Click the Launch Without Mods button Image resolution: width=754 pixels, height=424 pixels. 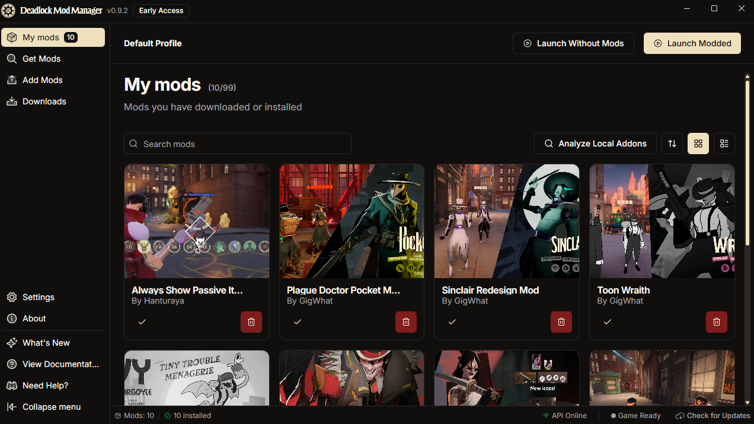coord(573,43)
